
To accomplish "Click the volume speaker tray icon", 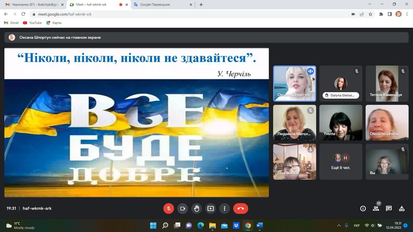I will click(373, 226).
